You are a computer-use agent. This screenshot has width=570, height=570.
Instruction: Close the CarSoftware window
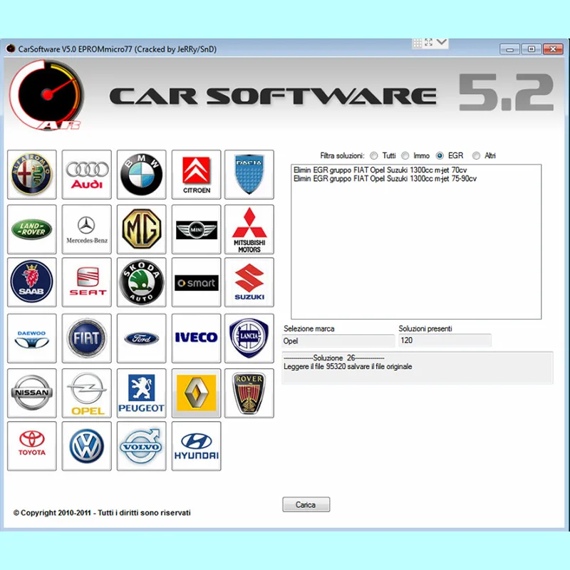click(554, 49)
